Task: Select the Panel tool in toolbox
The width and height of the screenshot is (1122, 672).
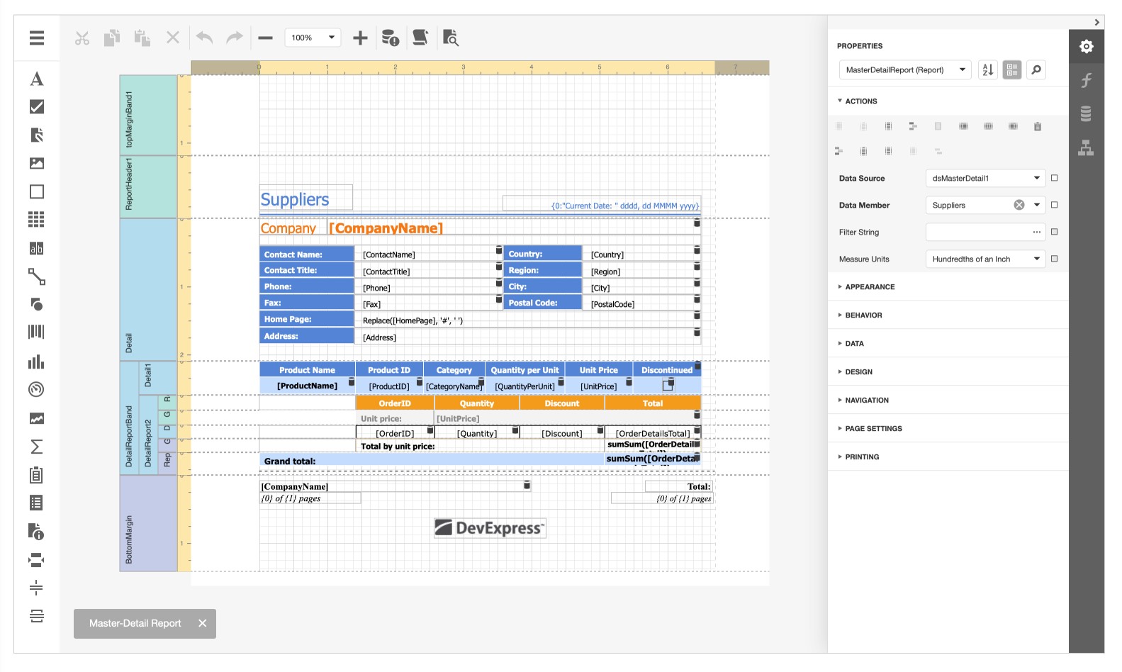Action: tap(37, 192)
